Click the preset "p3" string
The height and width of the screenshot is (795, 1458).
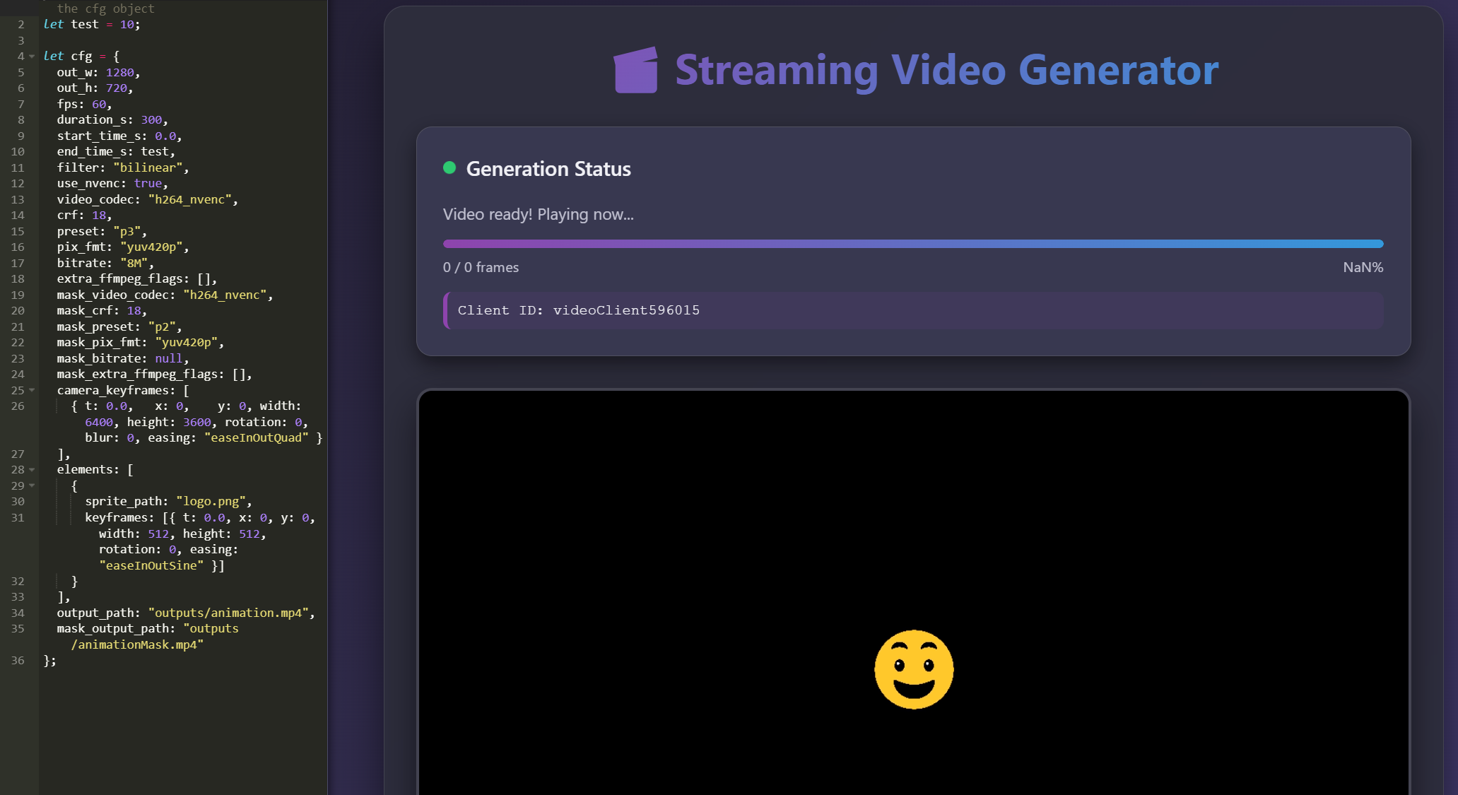127,231
